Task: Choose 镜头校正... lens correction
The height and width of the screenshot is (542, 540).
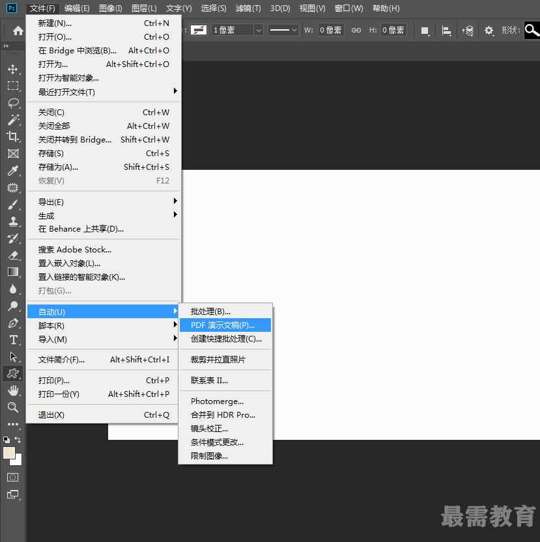Action: pos(225,429)
